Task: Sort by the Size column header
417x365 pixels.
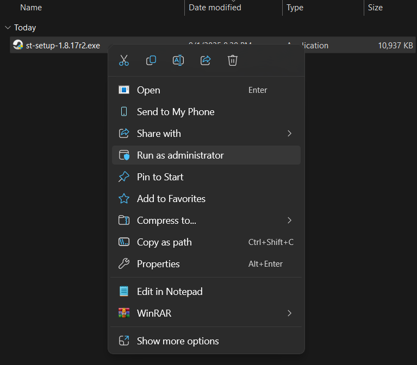Action: pos(375,8)
